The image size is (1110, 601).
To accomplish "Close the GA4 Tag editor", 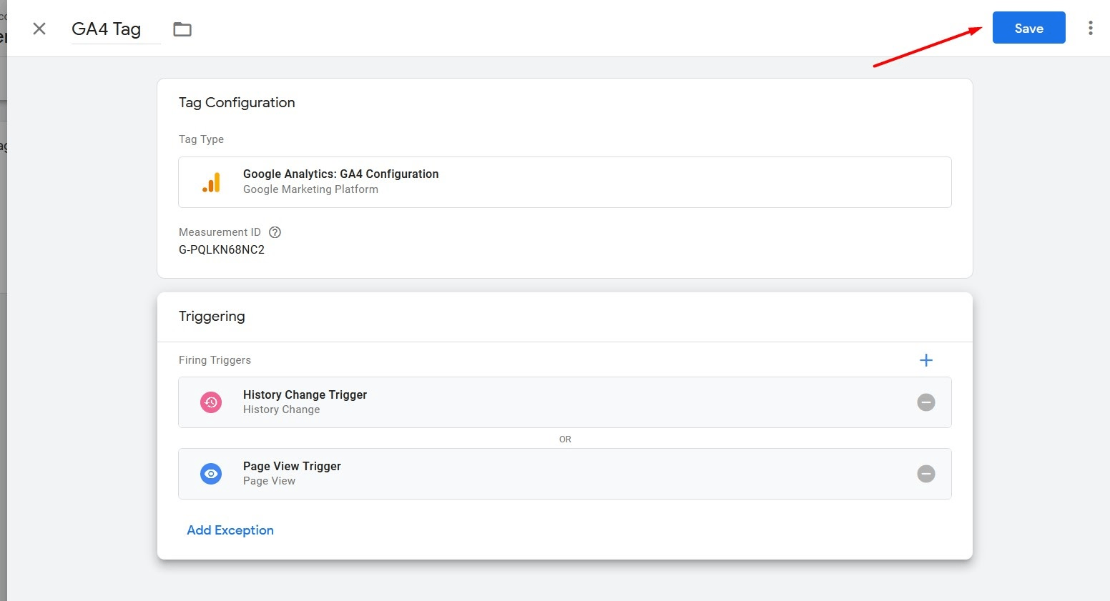I will [x=39, y=29].
